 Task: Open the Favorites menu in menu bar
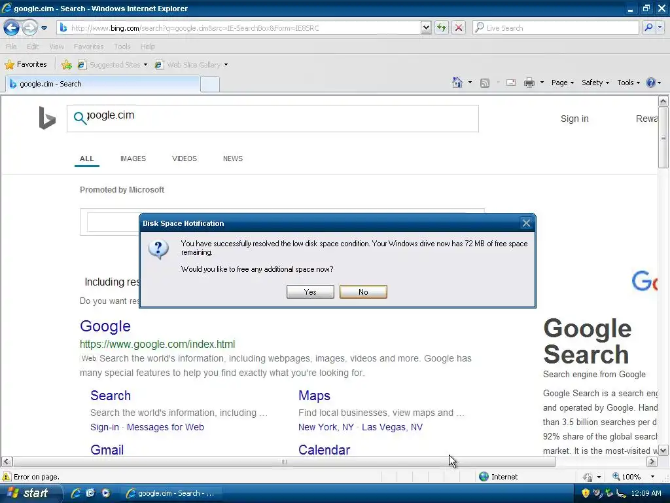[88, 47]
